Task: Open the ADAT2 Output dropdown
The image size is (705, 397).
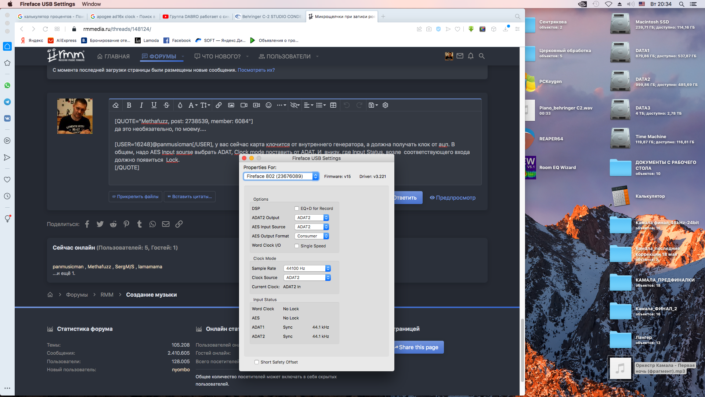Action: [312, 218]
